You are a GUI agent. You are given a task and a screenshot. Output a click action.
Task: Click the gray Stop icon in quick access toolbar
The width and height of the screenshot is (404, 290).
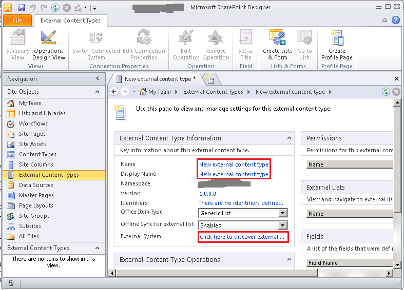click(x=67, y=8)
